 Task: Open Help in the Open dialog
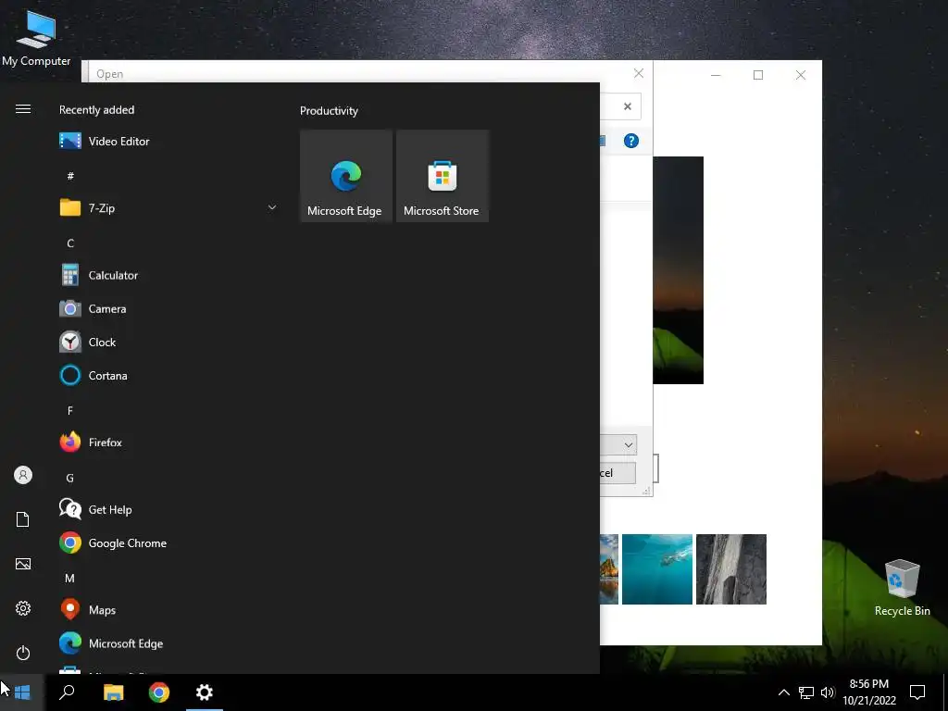point(631,141)
